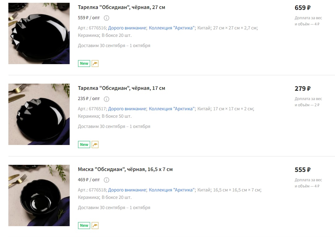Follow Коллекция Арктика link for article 6776518
This screenshot has height=237, width=335.
pos(172,190)
